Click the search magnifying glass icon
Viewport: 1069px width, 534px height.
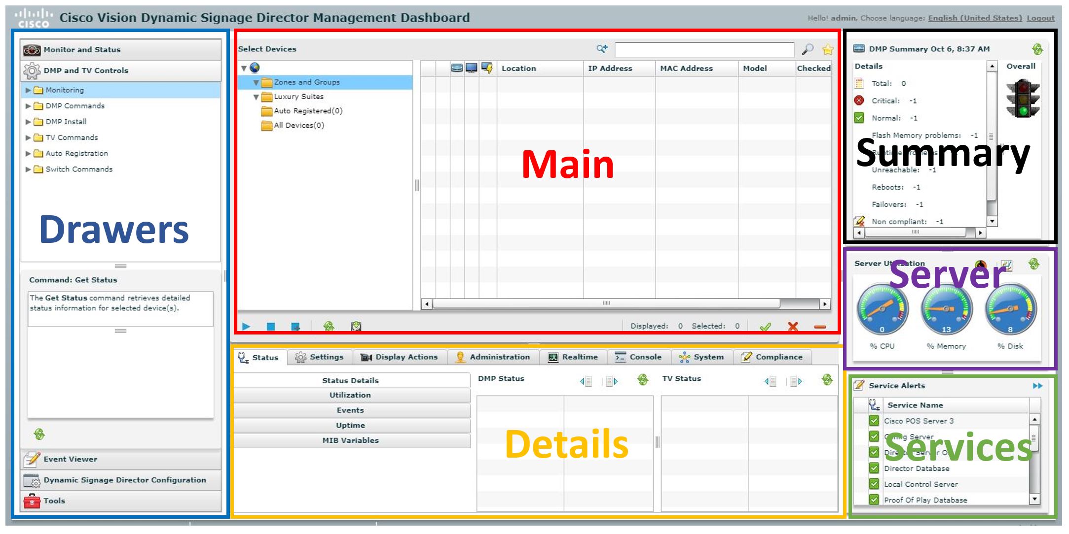[x=808, y=49]
